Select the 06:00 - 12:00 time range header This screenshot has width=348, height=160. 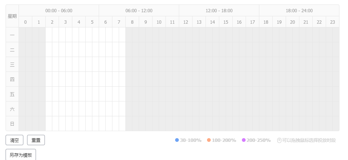pyautogui.click(x=139, y=11)
